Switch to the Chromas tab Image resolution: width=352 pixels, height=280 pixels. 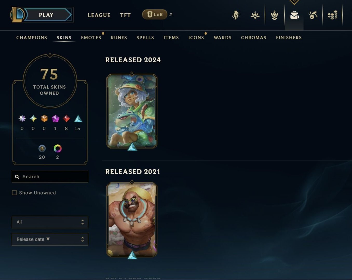tap(254, 38)
